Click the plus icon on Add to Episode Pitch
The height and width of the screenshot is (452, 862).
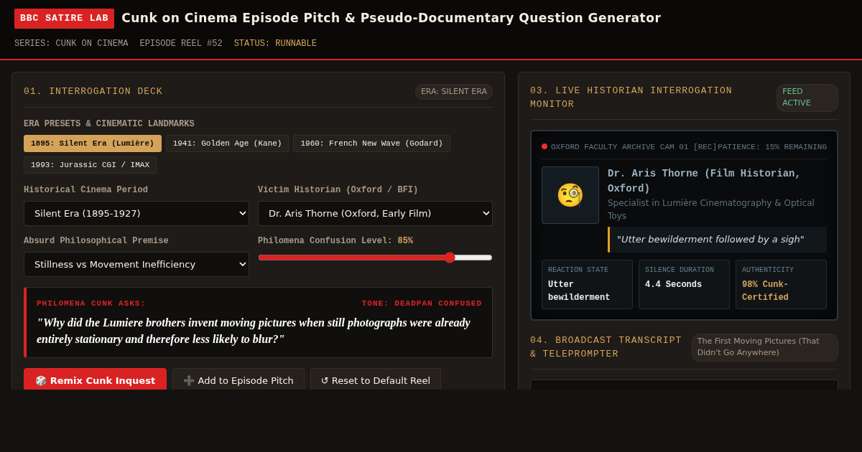(x=189, y=380)
